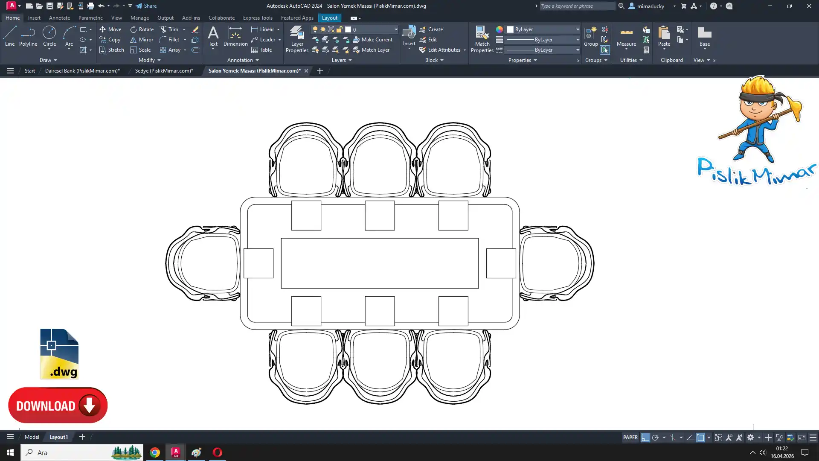Toggle PAPER space status button
Viewport: 819px width, 461px height.
pos(630,438)
